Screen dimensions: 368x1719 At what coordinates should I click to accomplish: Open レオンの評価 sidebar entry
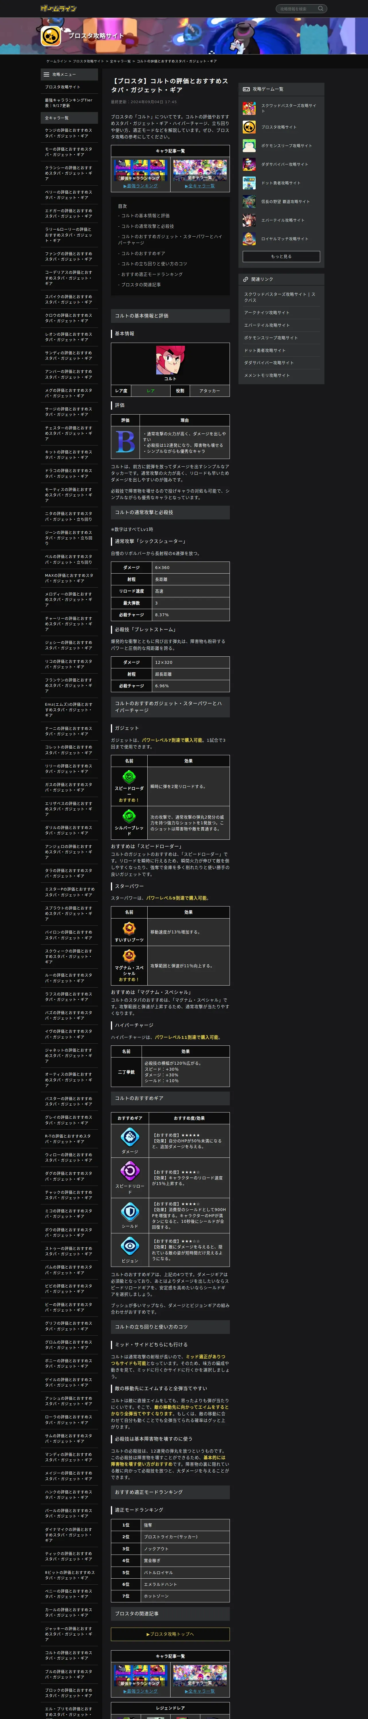click(x=69, y=336)
